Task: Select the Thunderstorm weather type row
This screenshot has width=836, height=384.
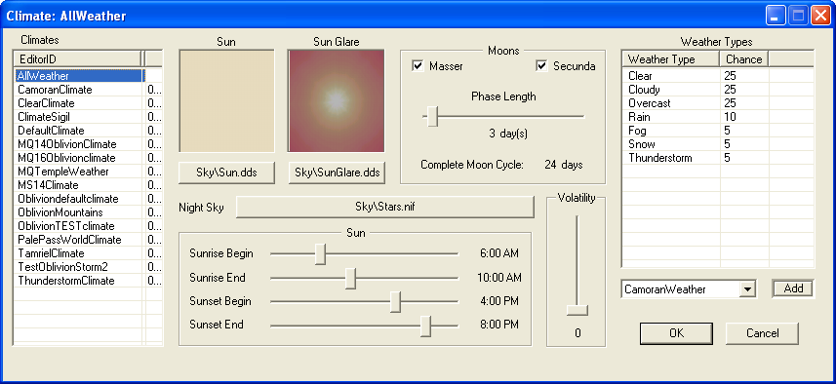Action: tap(718, 158)
